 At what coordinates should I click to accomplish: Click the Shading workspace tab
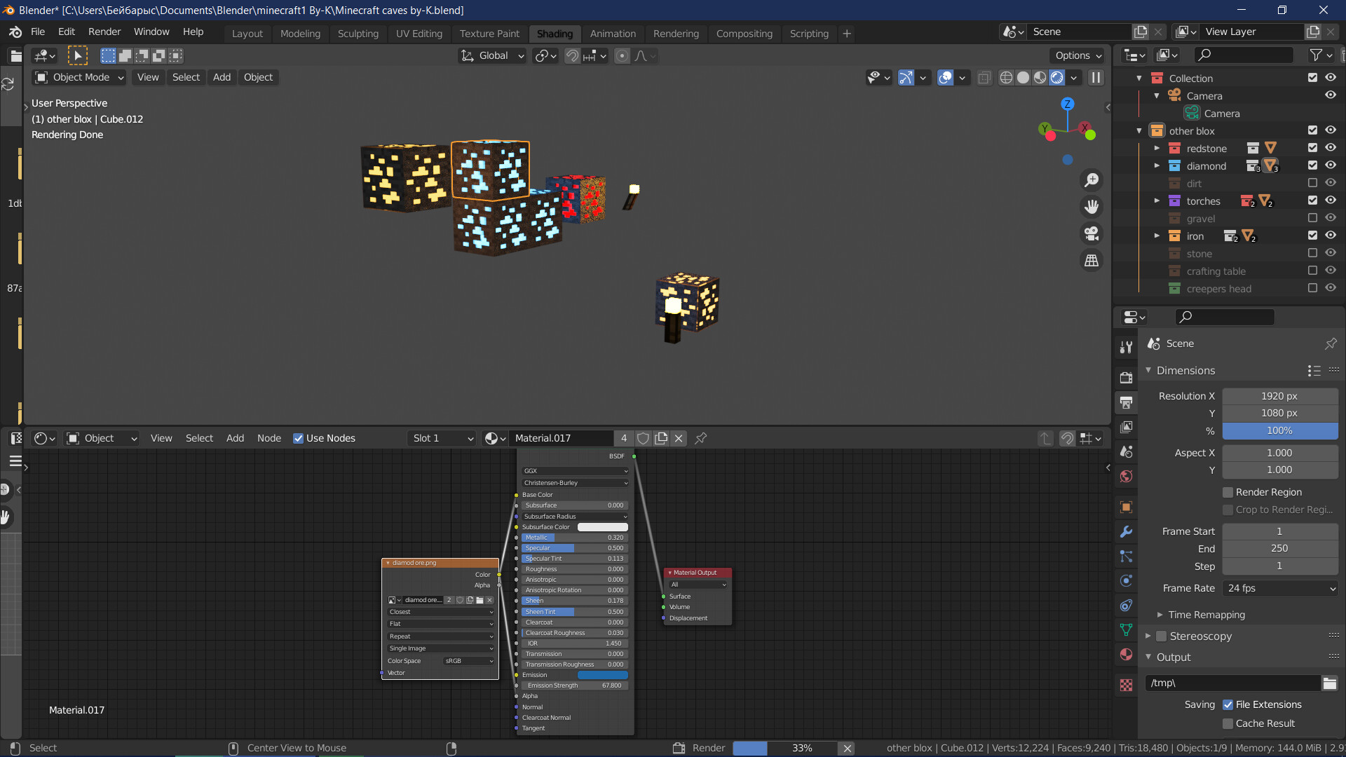[x=554, y=33]
